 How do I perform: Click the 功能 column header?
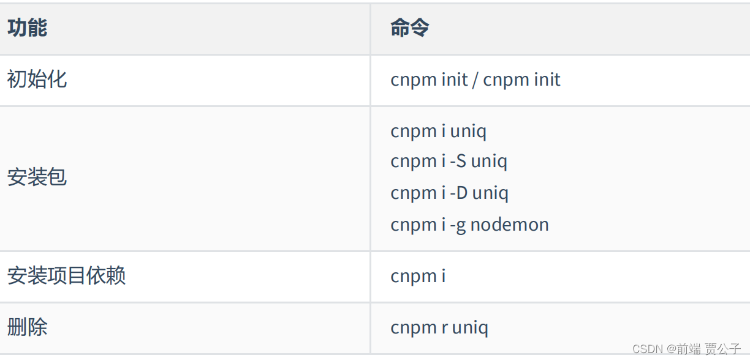(27, 28)
